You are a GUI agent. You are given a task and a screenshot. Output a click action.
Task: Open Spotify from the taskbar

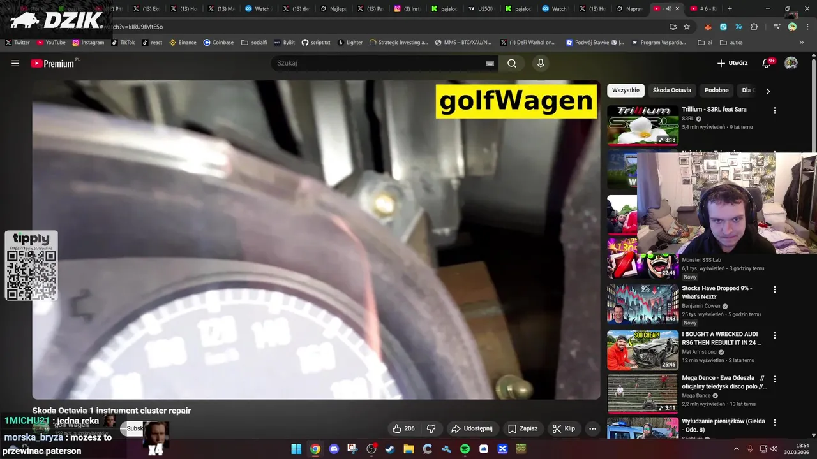point(465,449)
